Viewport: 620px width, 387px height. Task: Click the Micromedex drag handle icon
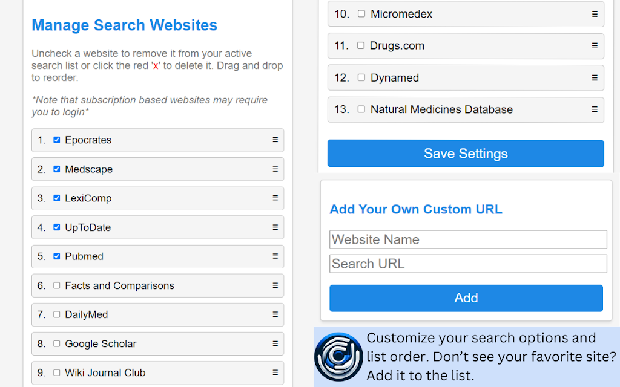(x=595, y=14)
